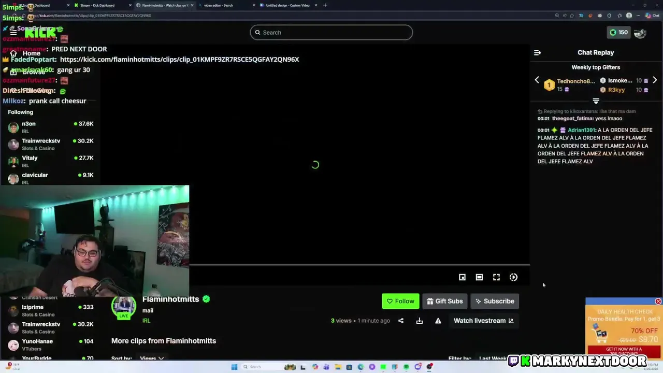The image size is (663, 373).
Task: Switch player to theater mode
Action: coord(479,277)
